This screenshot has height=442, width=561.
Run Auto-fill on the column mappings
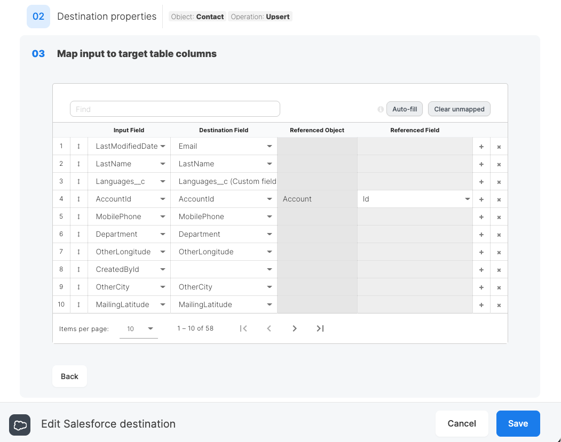pos(404,109)
